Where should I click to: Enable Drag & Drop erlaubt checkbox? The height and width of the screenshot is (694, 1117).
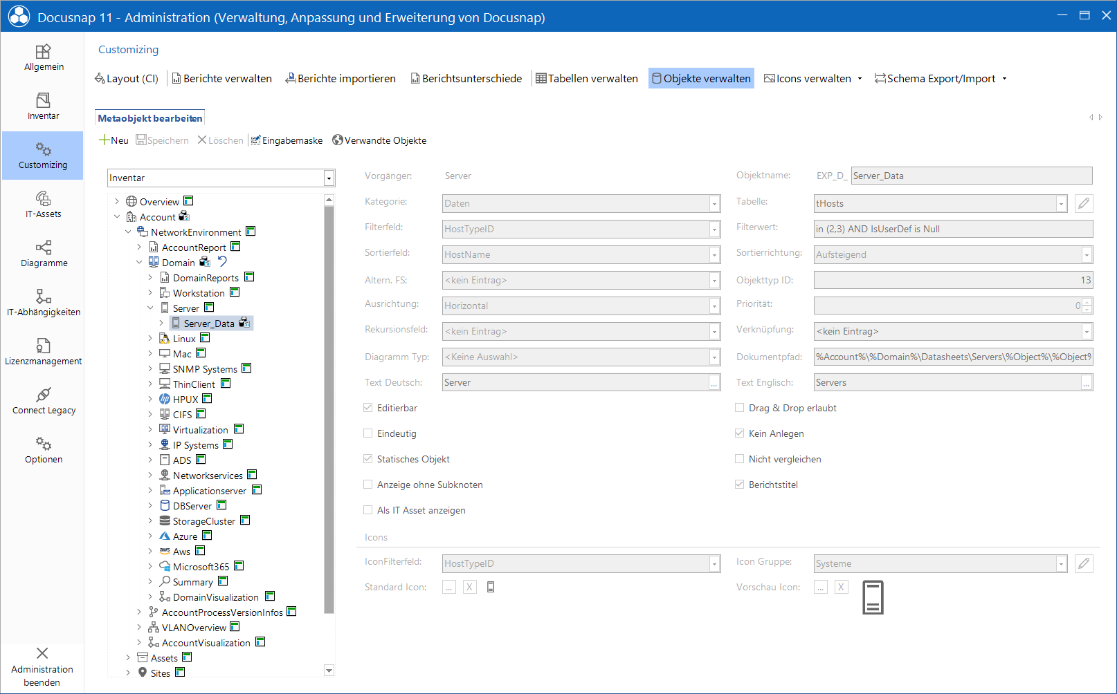click(740, 408)
